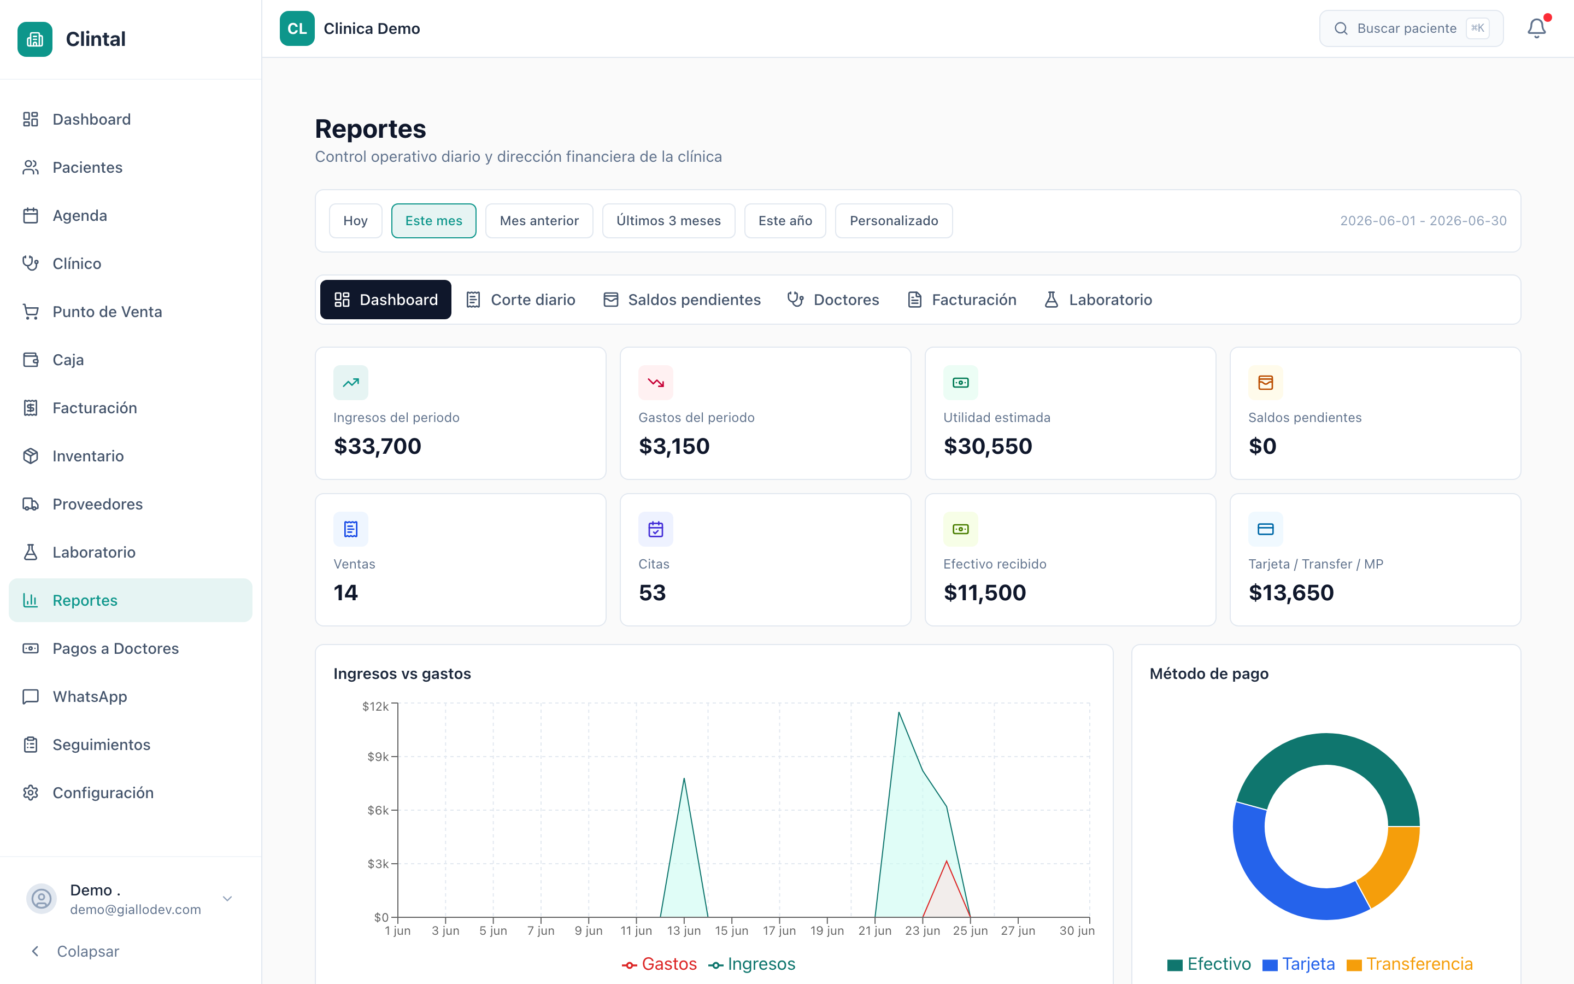The image size is (1574, 984).
Task: Switch to the Corte diario tab
Action: coord(521,300)
